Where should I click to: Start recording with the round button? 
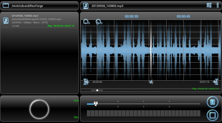(39, 109)
